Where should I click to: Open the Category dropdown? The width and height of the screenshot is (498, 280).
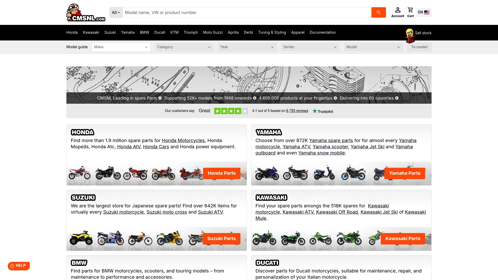coord(184,47)
